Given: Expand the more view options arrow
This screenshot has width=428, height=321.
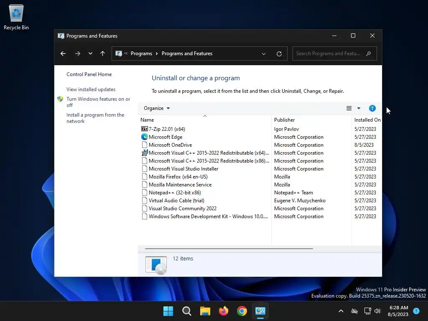Looking at the screenshot, I should pyautogui.click(x=359, y=108).
